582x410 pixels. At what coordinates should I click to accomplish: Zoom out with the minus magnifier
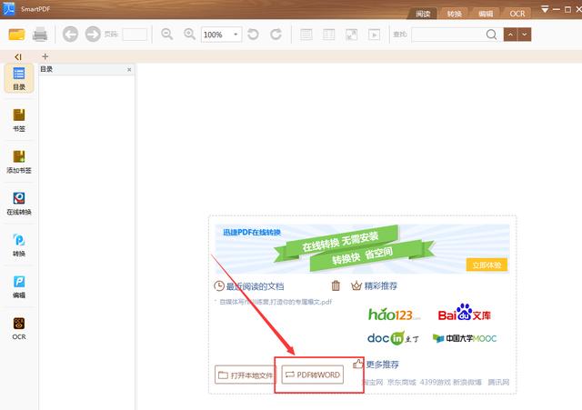click(167, 35)
